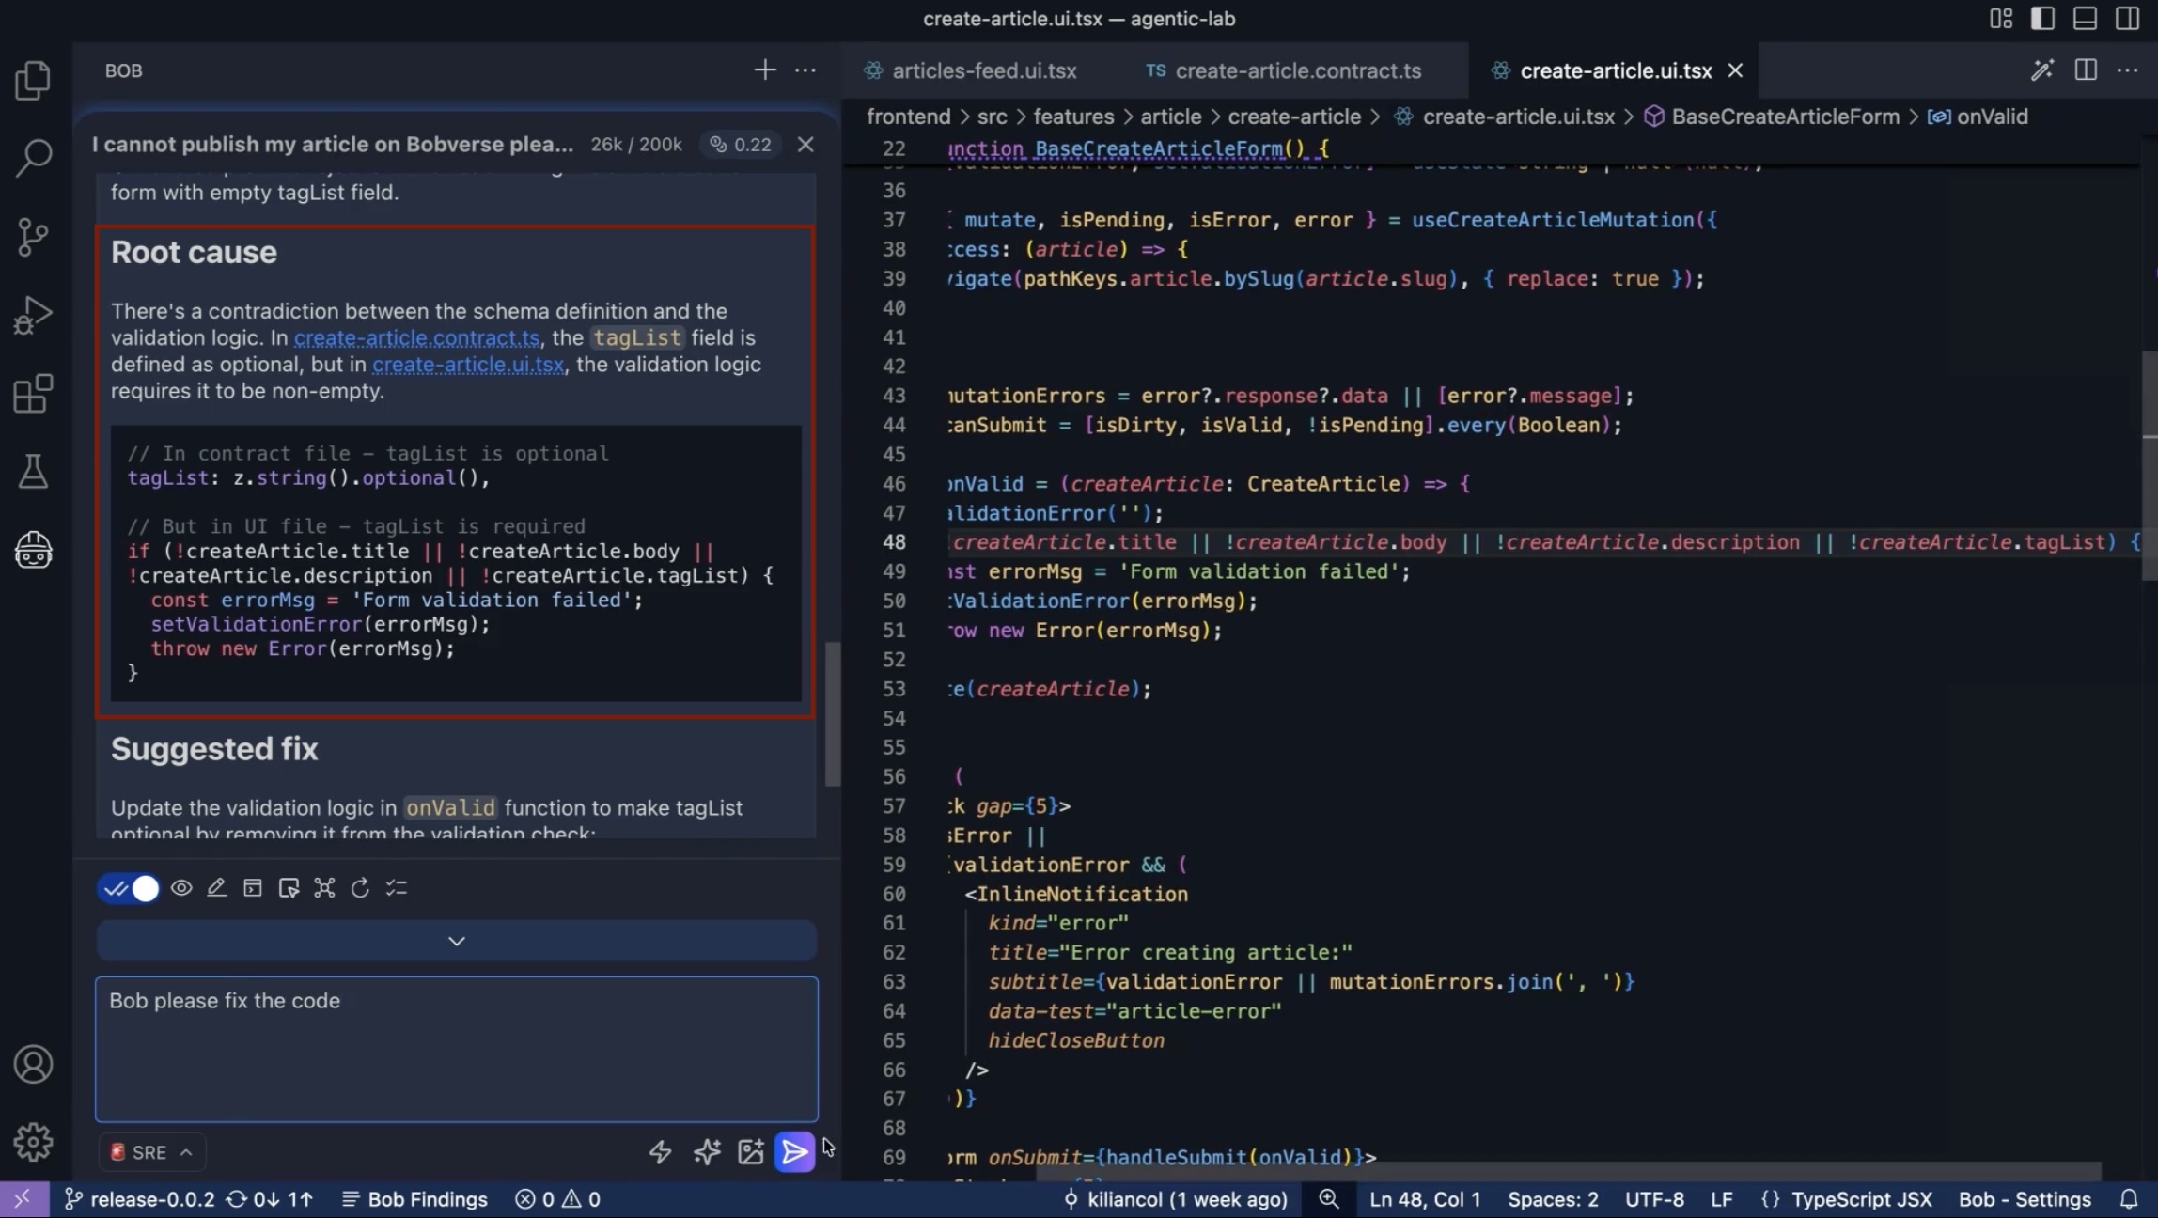Start a new Bob chat with plus icon
This screenshot has width=2158, height=1218.
[764, 70]
